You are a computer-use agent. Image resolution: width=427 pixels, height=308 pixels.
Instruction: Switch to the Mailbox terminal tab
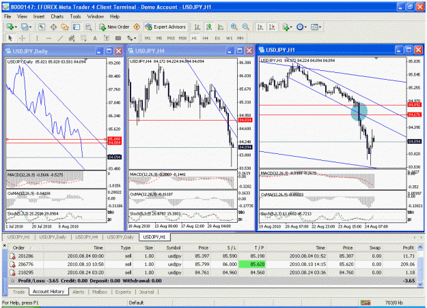tap(100, 292)
